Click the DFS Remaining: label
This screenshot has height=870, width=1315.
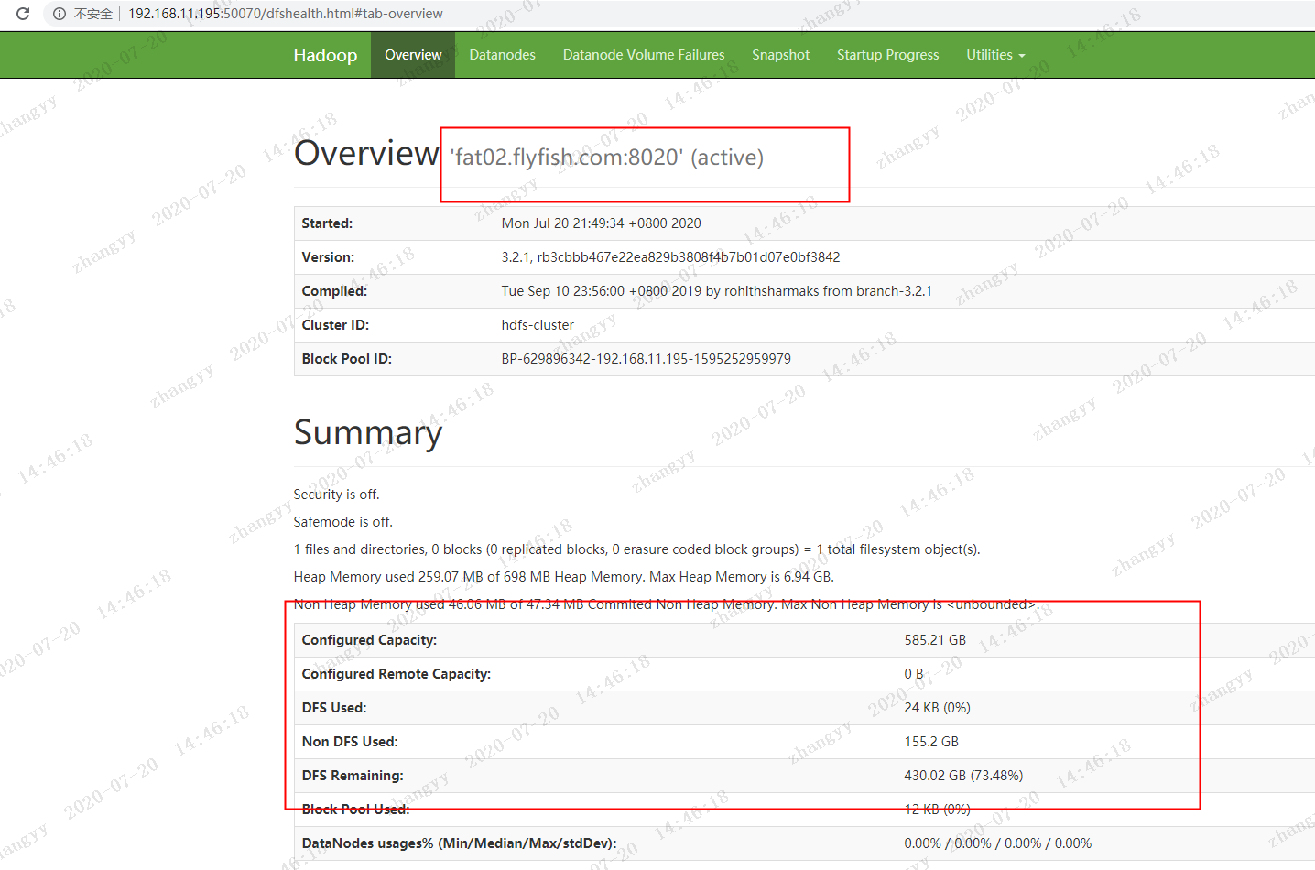coord(352,776)
